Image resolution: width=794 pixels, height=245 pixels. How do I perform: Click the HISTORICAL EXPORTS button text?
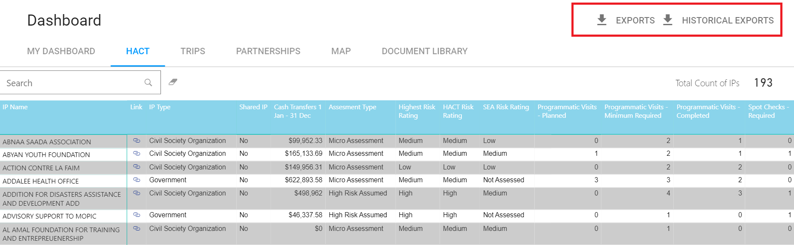[x=728, y=20]
